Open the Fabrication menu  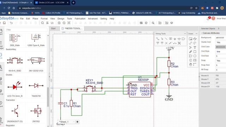pyautogui.click(x=80, y=19)
